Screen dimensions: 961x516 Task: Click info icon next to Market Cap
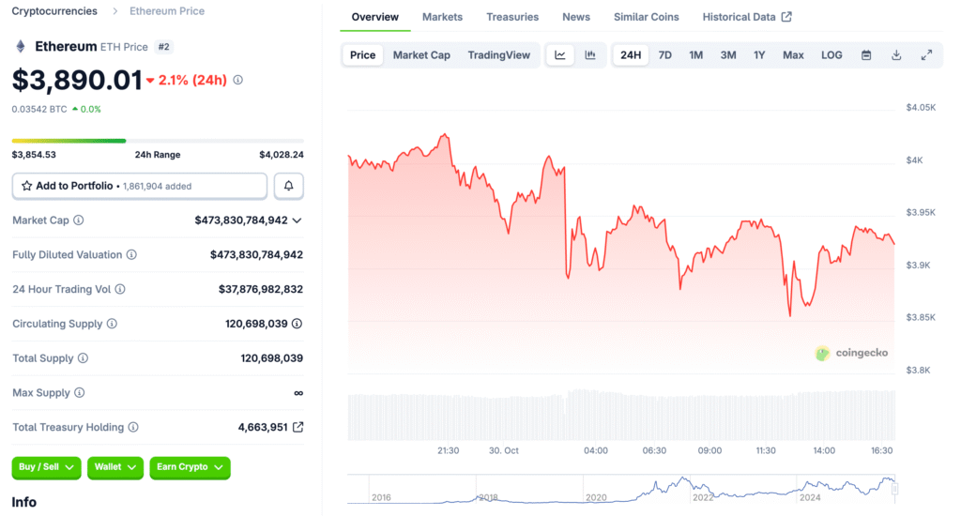pos(79,220)
